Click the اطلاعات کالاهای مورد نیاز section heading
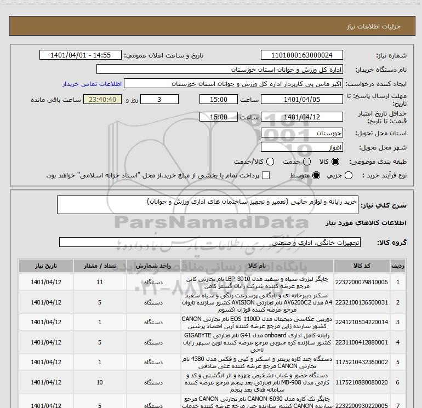 pos(366,223)
